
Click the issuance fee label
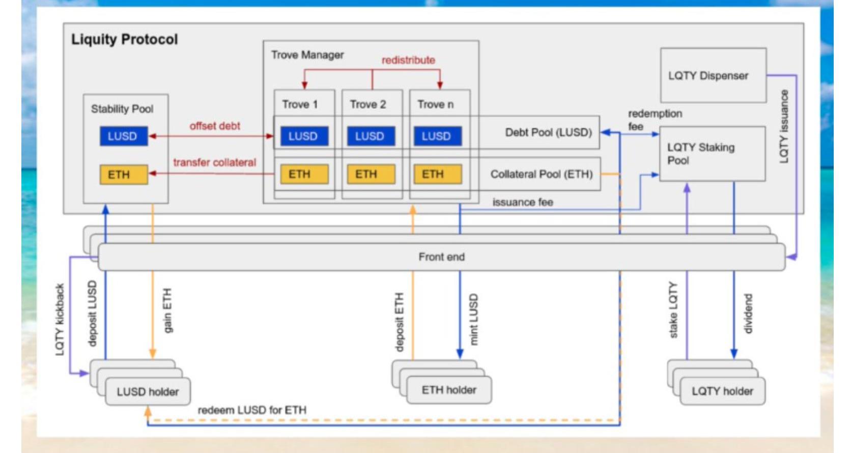(522, 202)
